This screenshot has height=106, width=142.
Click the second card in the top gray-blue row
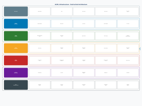tap(62, 11)
